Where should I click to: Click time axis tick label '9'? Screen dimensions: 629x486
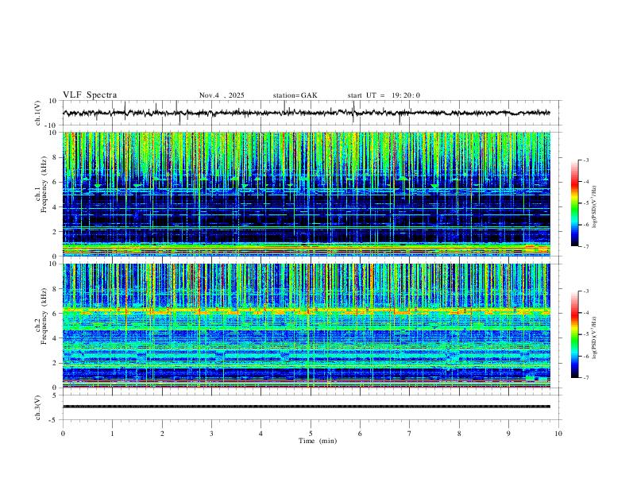508,434
